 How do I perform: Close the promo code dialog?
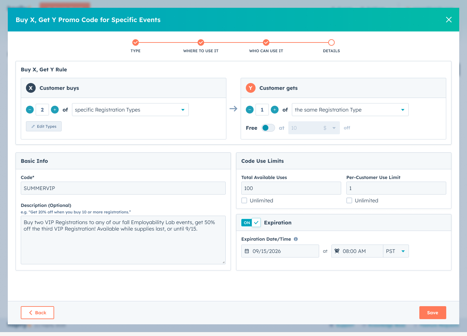tap(449, 20)
